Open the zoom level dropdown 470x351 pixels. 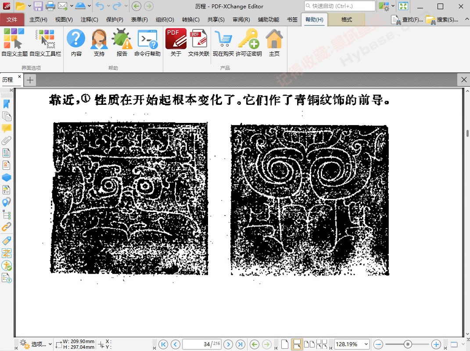point(366,344)
